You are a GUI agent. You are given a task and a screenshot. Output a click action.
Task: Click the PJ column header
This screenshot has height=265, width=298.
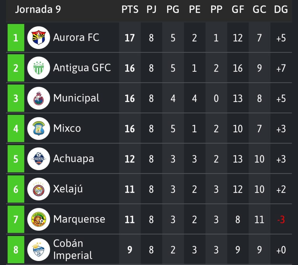pos(151,9)
